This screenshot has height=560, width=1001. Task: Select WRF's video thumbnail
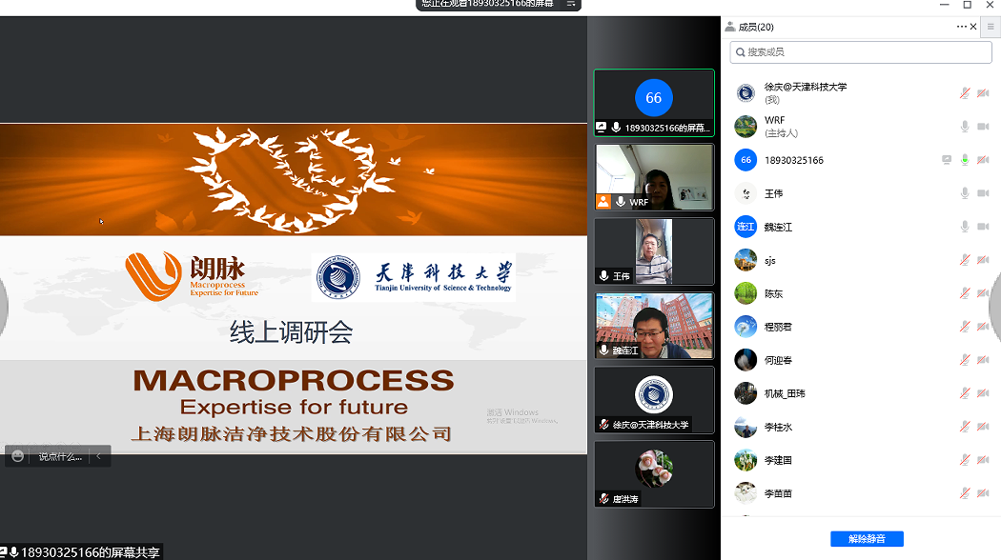pos(654,177)
